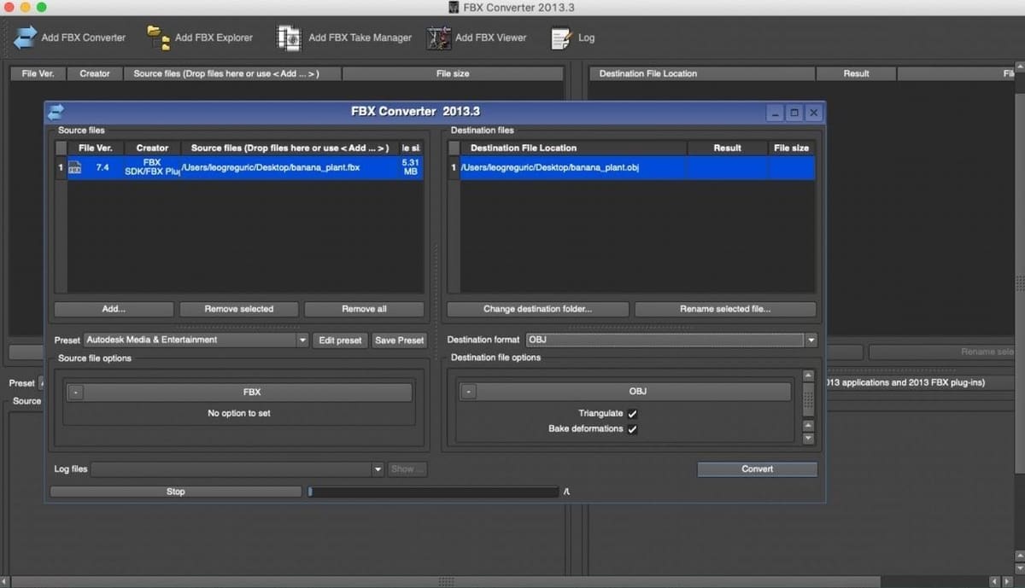Click the Add FBX Take Manager film icon
The image size is (1025, 588).
289,38
